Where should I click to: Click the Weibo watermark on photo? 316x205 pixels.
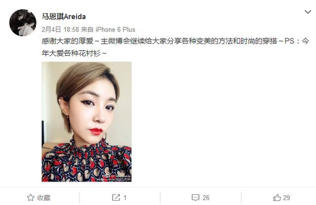coord(118,177)
